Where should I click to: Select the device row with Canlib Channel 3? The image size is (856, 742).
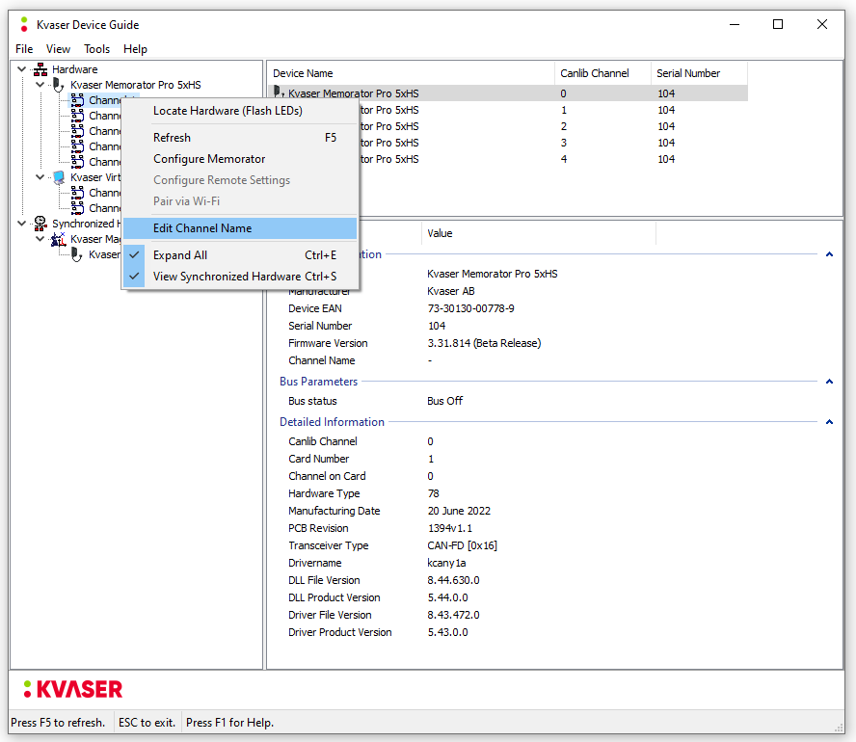coord(508,143)
